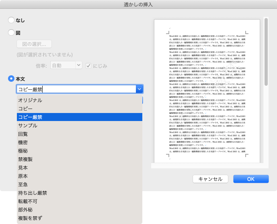
Task: Click the watermark text input field
Action: [76, 89]
